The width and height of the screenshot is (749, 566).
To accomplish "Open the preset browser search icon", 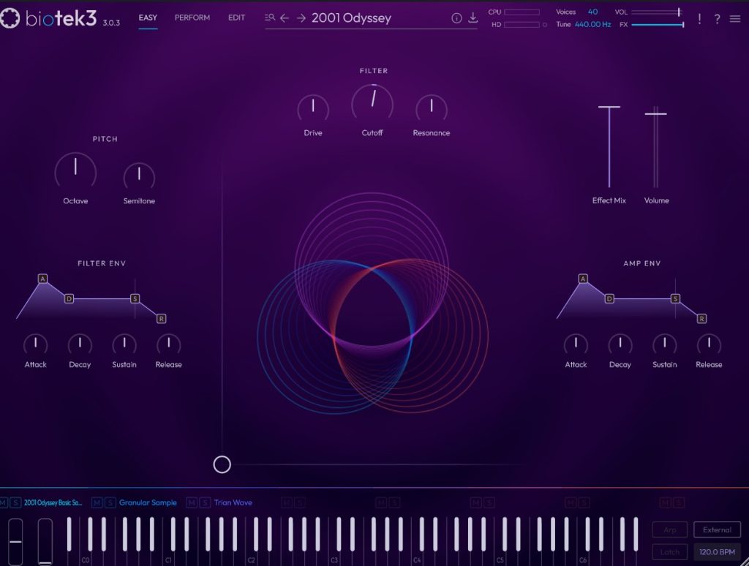I will (270, 18).
